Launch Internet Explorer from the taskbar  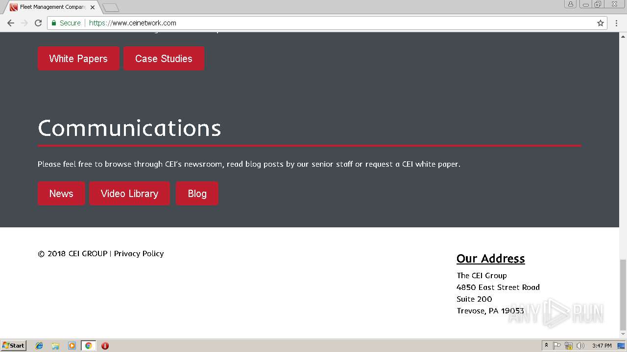tap(39, 346)
